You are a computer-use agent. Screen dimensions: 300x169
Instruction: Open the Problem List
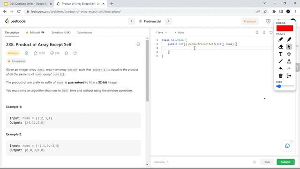tap(150, 21)
